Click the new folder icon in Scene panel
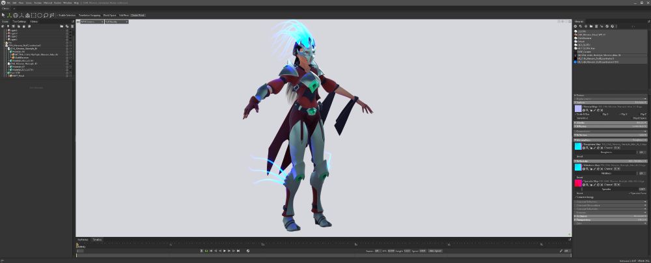651x263 pixels. coord(62,26)
